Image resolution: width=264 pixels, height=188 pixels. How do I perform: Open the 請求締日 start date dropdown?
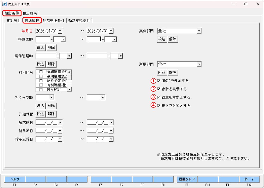[60, 122]
